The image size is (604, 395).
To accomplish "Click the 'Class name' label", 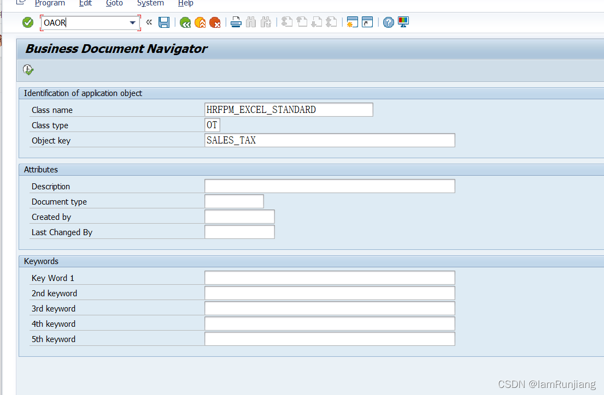I will click(x=52, y=110).
